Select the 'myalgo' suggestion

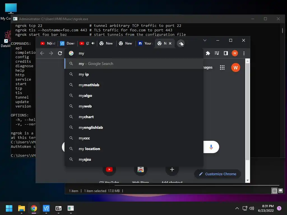click(134, 95)
